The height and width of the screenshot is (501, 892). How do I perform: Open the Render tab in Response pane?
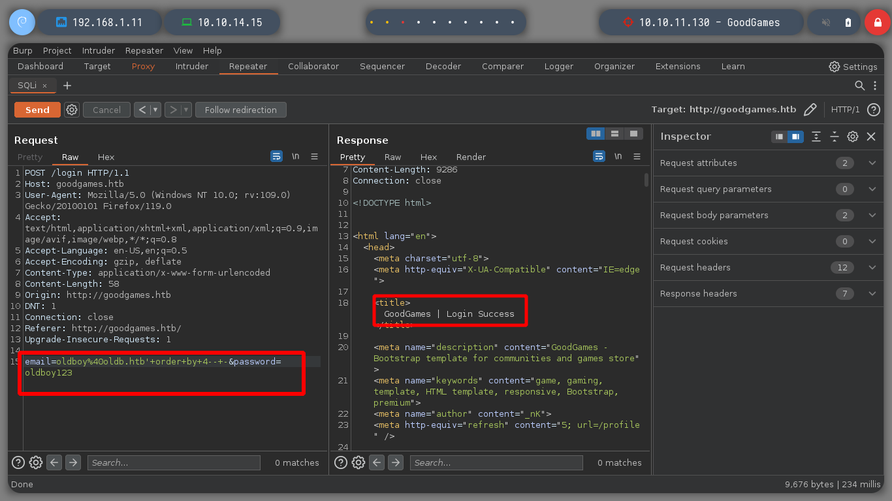coord(471,157)
